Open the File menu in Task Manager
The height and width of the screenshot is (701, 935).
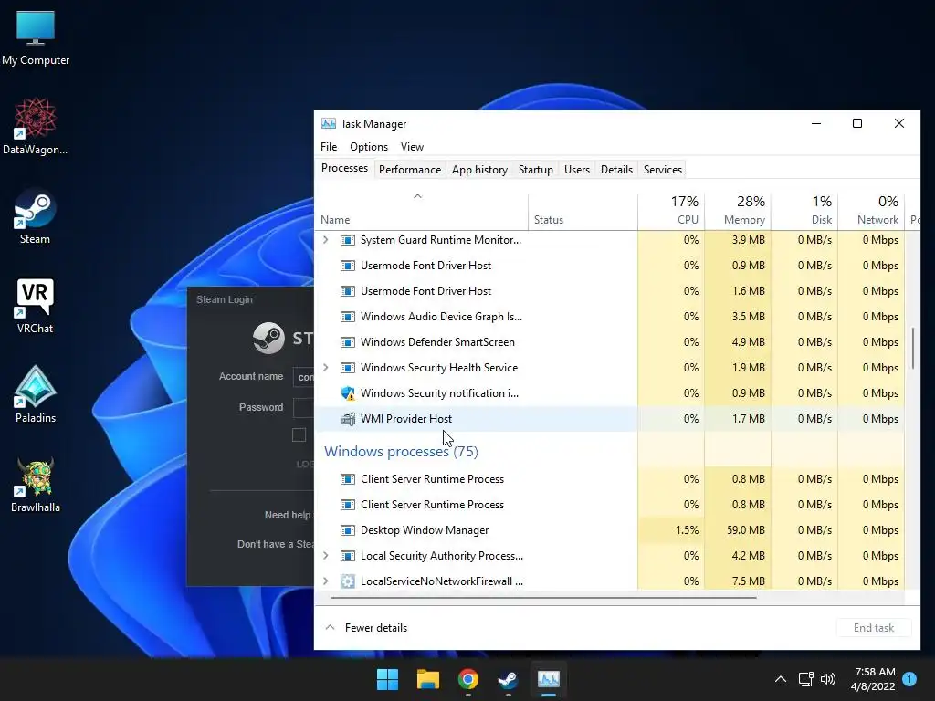tap(329, 147)
